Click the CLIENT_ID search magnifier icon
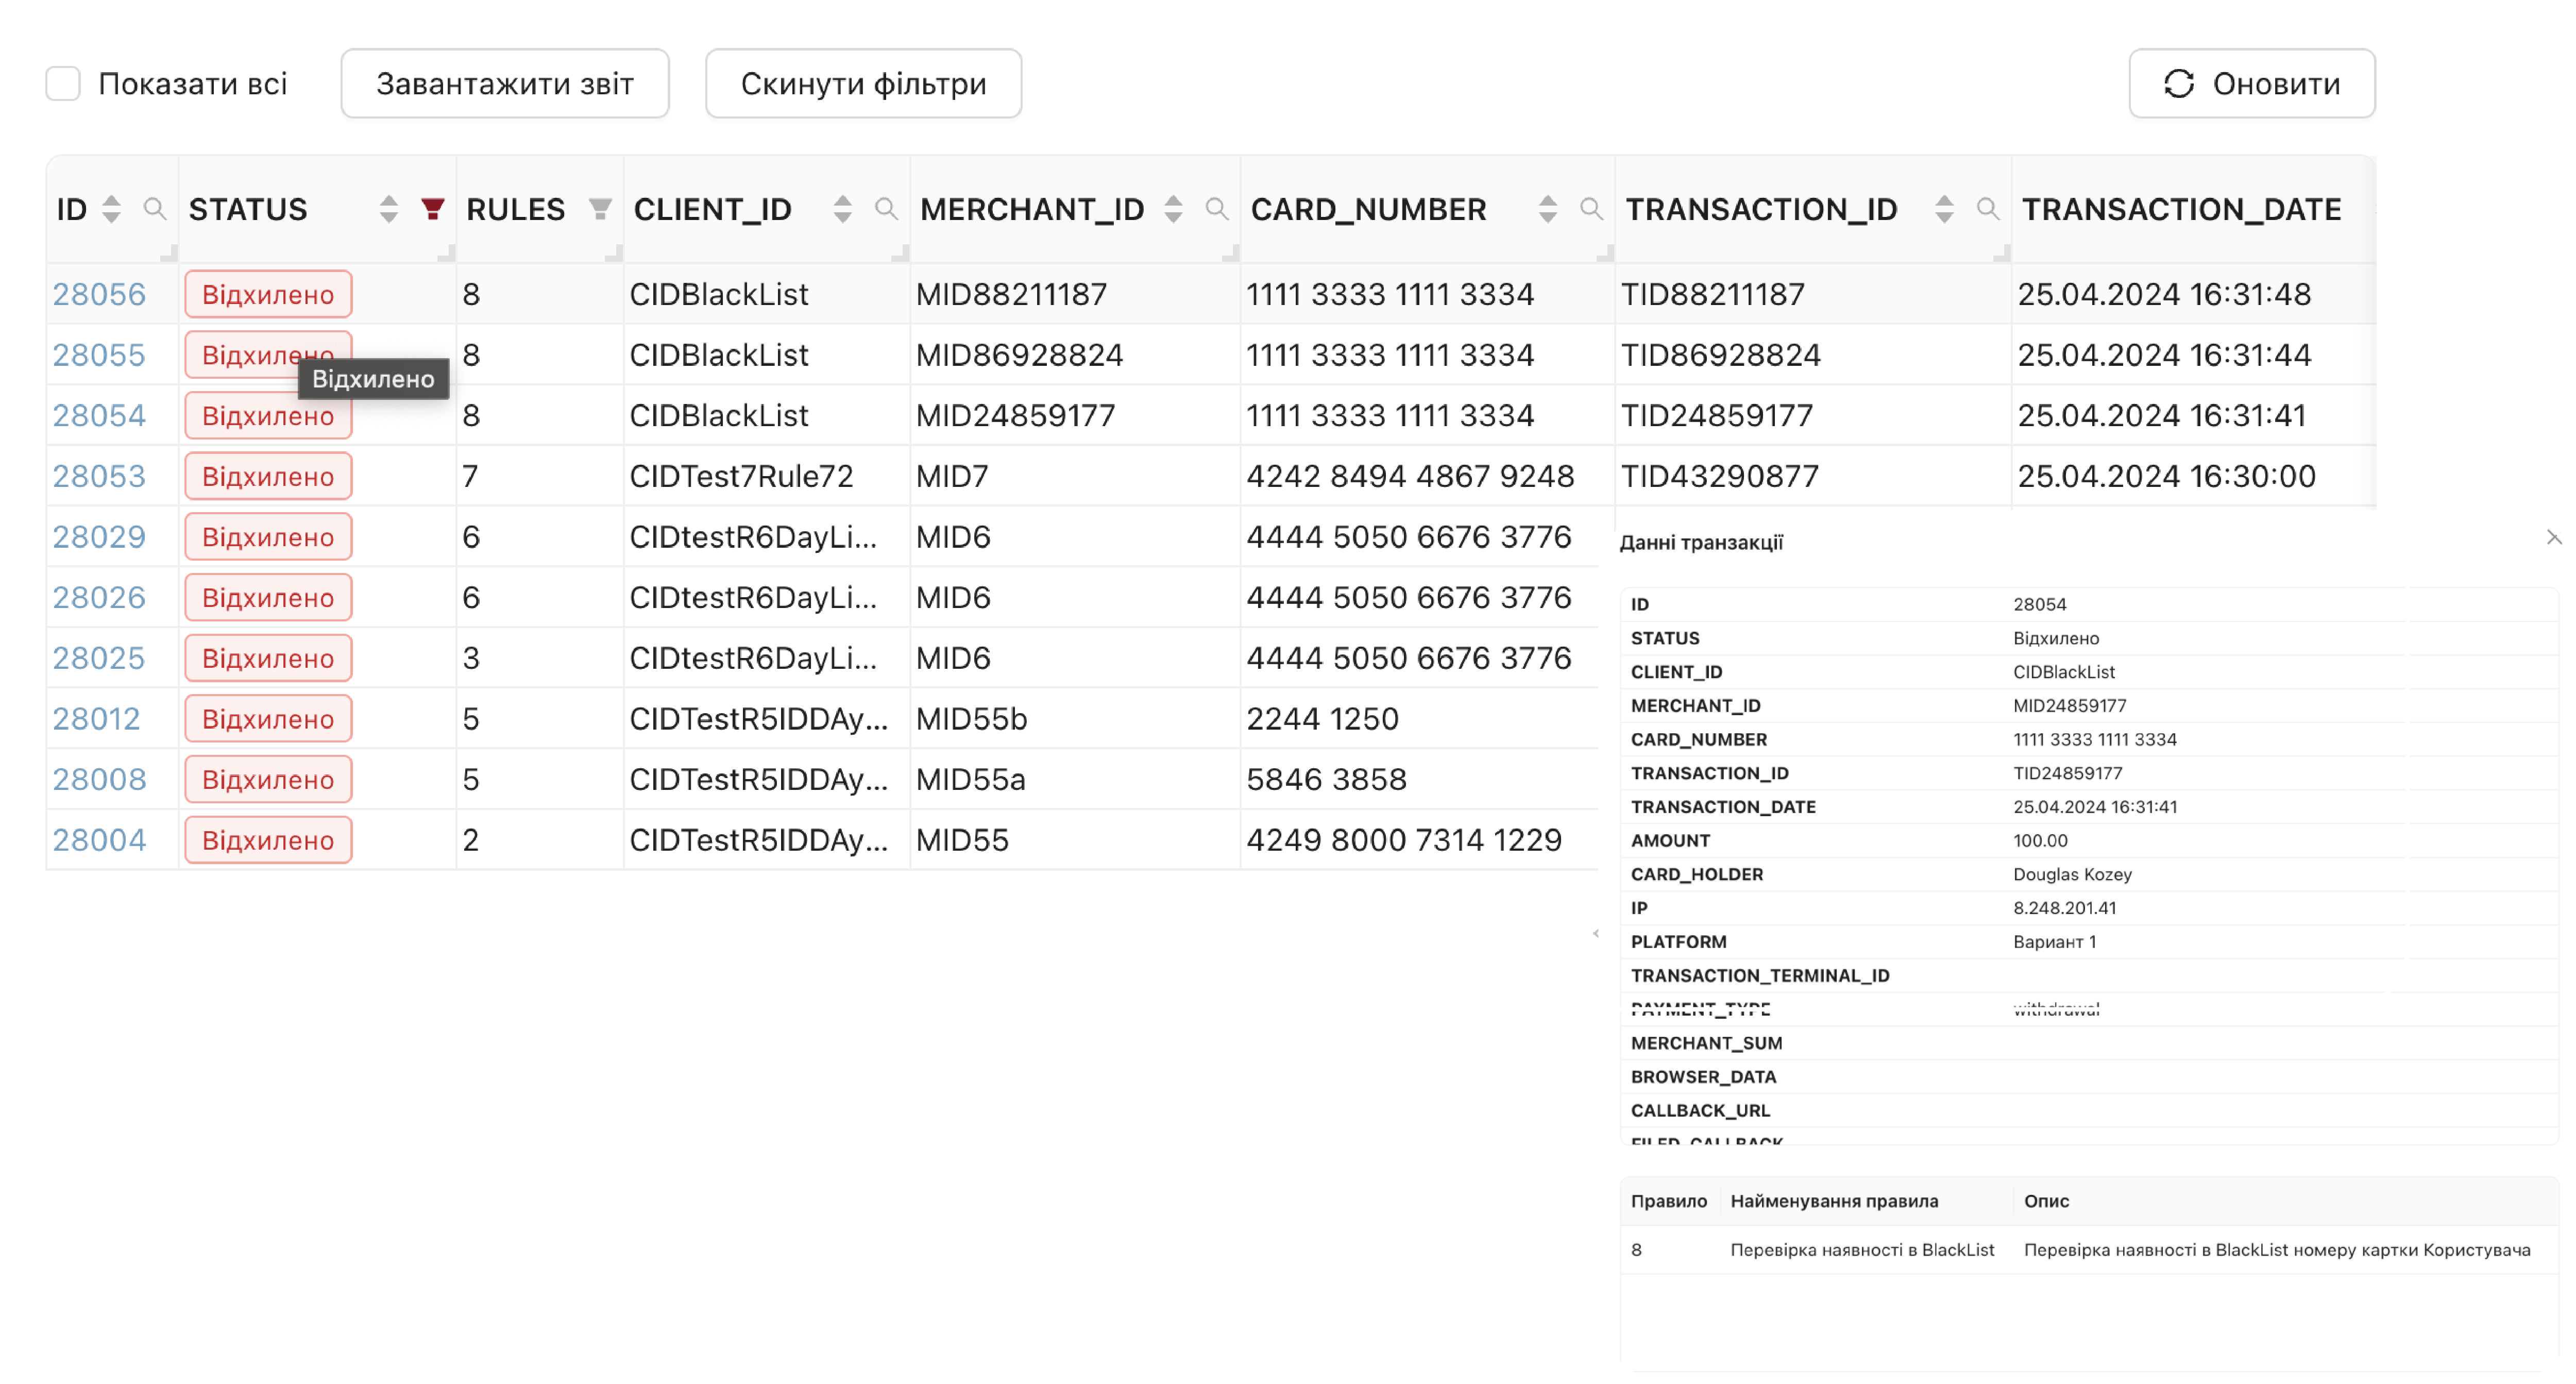 coord(886,209)
